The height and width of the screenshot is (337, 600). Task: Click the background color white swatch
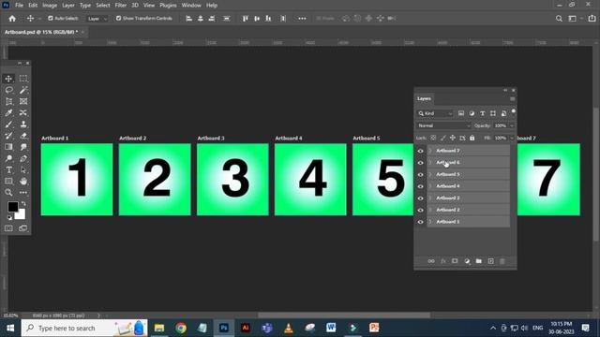(21, 214)
